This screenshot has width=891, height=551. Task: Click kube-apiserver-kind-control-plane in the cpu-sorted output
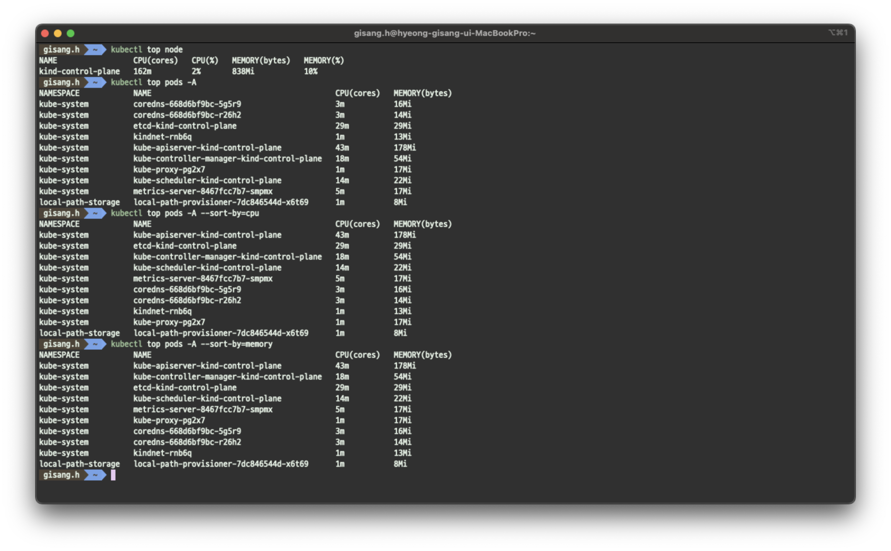[207, 235]
